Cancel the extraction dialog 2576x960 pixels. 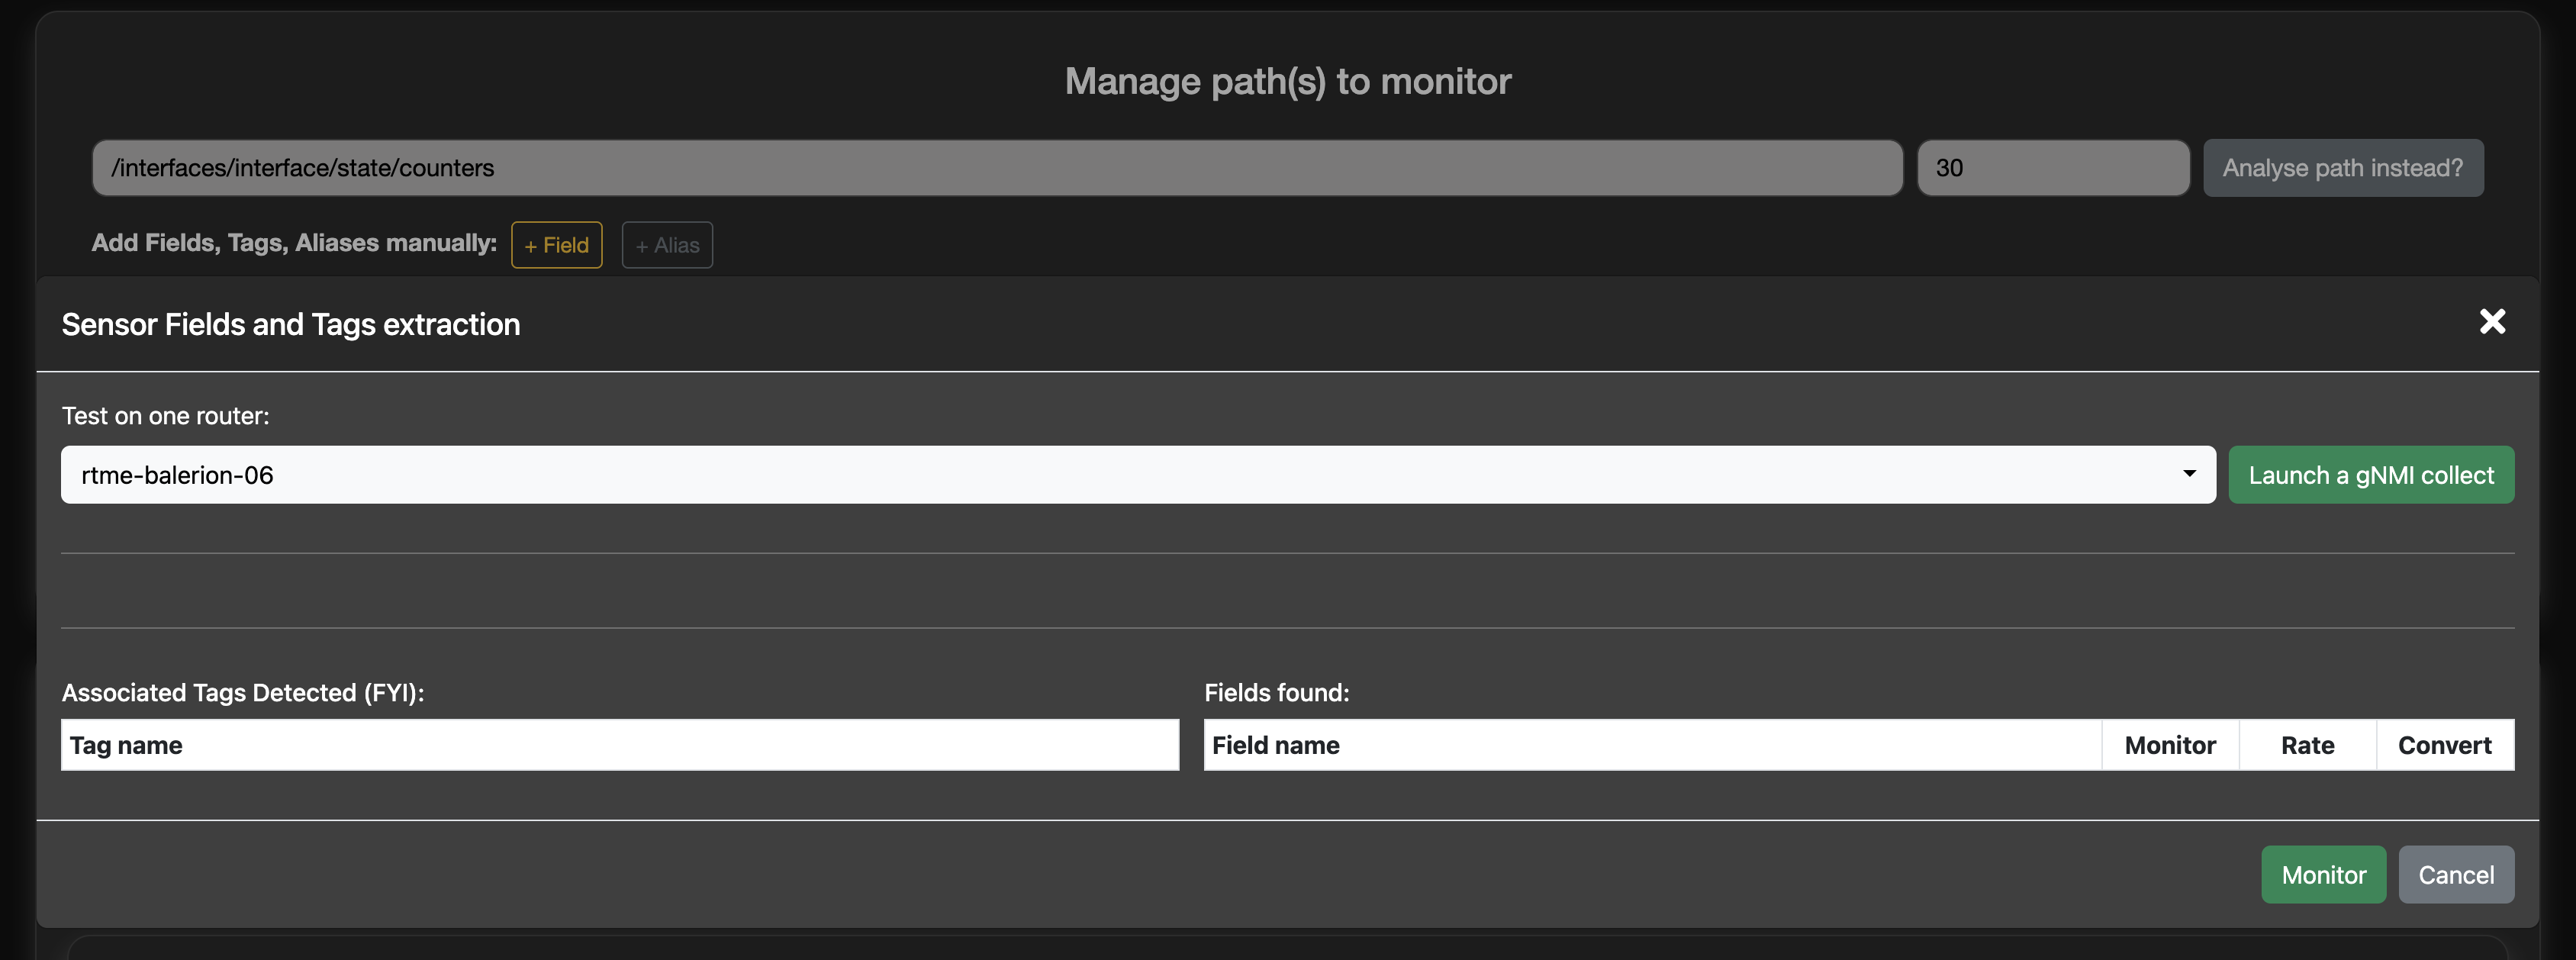[x=2455, y=875]
